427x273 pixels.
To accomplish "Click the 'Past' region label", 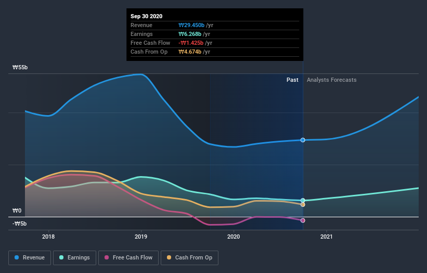I will (x=292, y=80).
